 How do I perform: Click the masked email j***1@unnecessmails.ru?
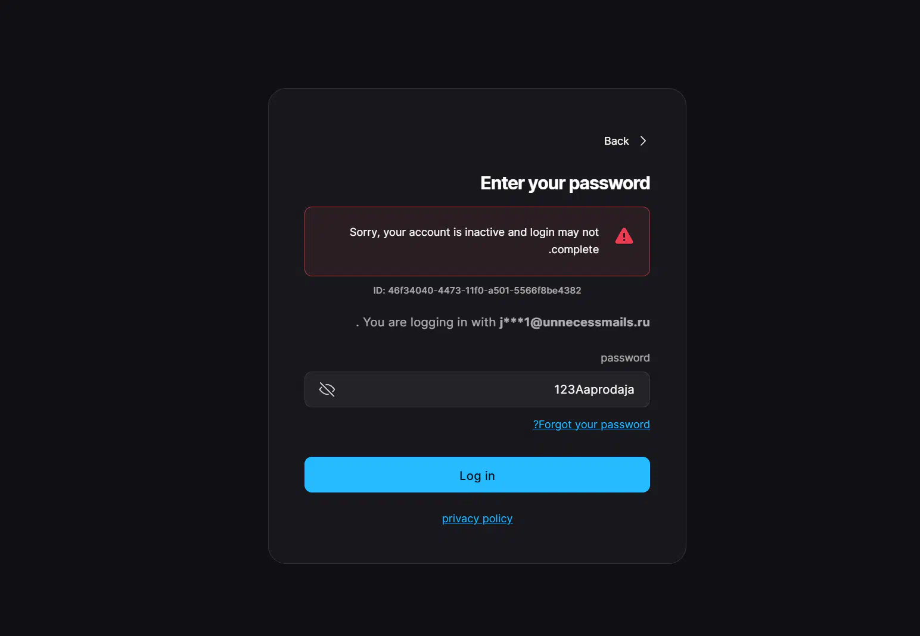[574, 322]
